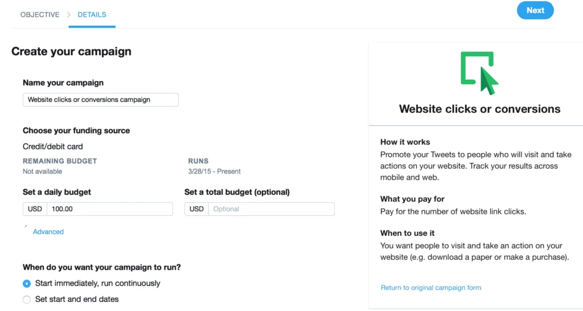This screenshot has height=311, width=583.
Task: Click the optional total budget field
Action: coord(272,209)
